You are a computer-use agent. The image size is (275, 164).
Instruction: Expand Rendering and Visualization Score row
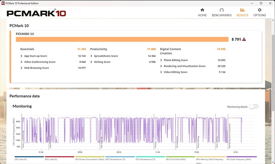(x=162, y=66)
